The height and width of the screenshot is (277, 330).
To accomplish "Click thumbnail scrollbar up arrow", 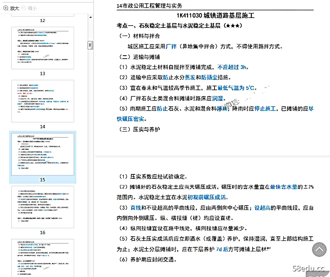I will point(91,17).
